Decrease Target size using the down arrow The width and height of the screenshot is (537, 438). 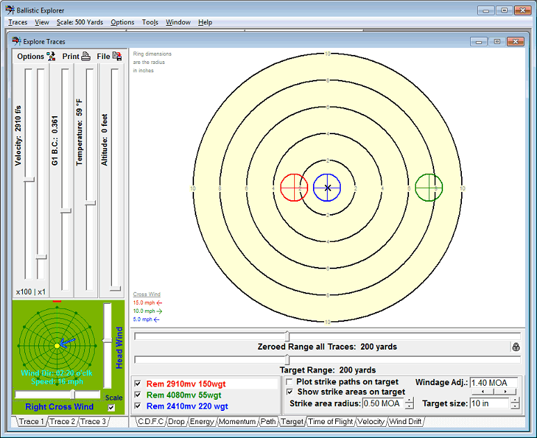pyautogui.click(x=515, y=407)
